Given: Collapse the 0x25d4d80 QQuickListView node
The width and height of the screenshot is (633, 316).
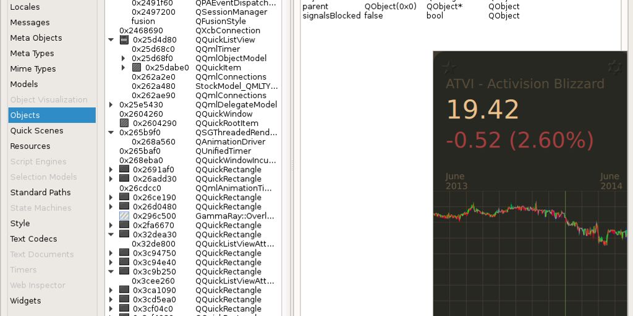Looking at the screenshot, I should click(x=111, y=40).
